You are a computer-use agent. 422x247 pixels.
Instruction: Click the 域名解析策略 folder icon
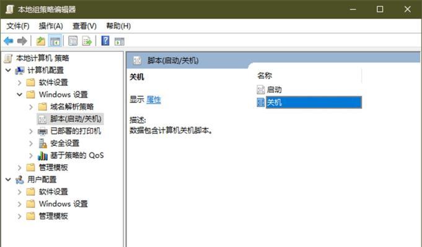click(42, 107)
